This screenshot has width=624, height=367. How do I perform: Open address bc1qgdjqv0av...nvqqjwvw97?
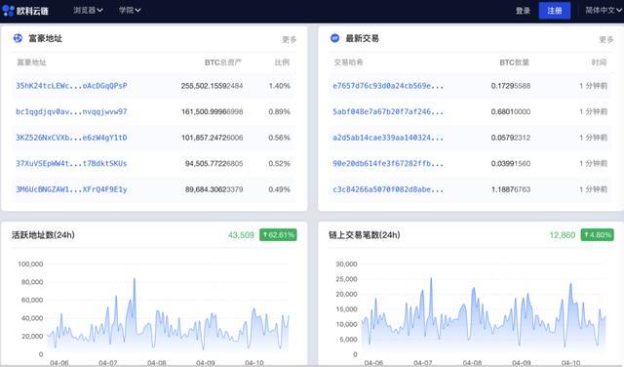[71, 111]
